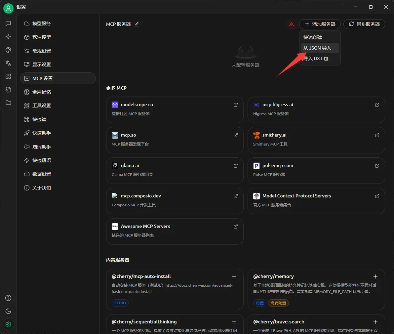This screenshot has height=334, width=394.
Task: Expand the 添加服务器 dropdown button
Action: tap(320, 24)
